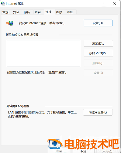Click the 添加(D)... button

(x=98, y=43)
